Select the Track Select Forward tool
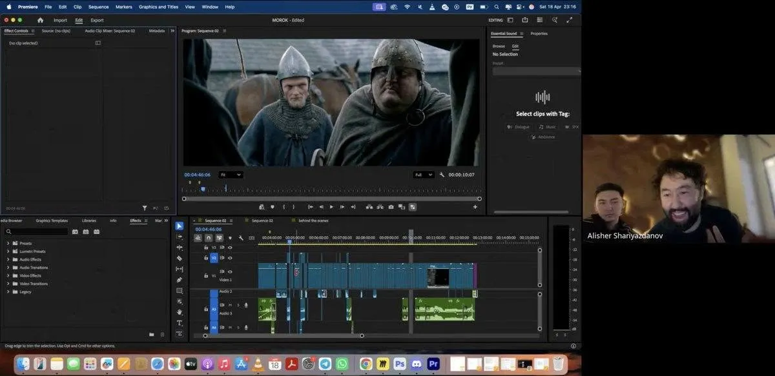The height and width of the screenshot is (376, 775). click(x=180, y=237)
